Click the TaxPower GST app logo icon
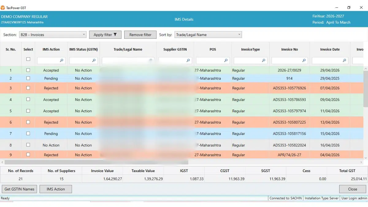The image size is (368, 207). (3, 8)
